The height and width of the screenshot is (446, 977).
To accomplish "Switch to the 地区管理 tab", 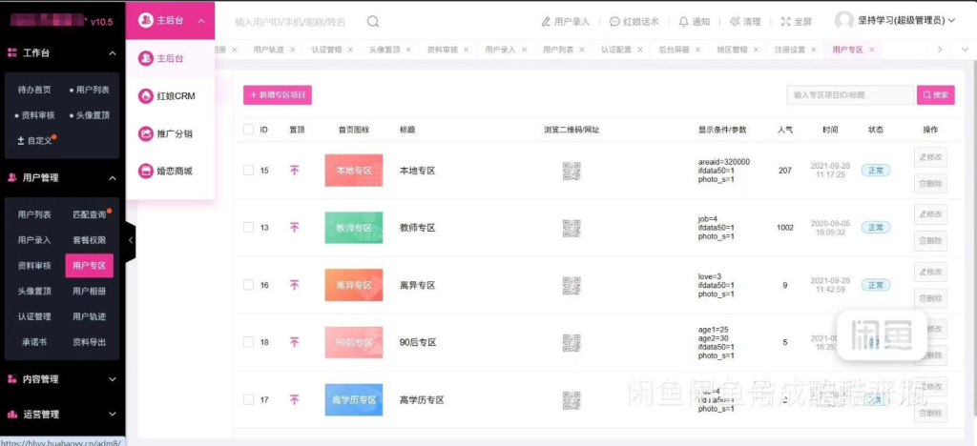I will tap(732, 50).
